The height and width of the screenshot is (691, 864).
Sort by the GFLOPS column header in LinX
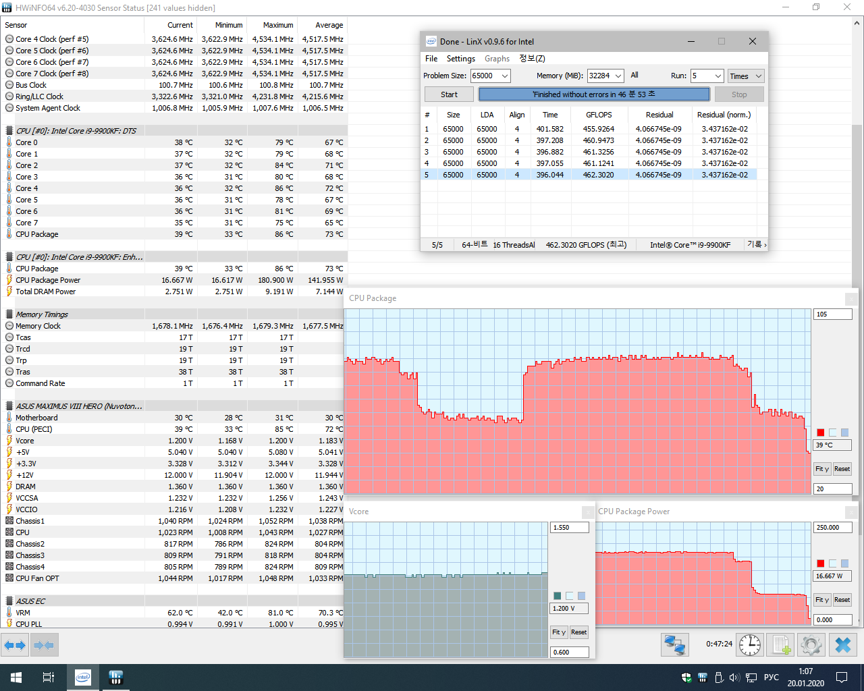click(599, 115)
